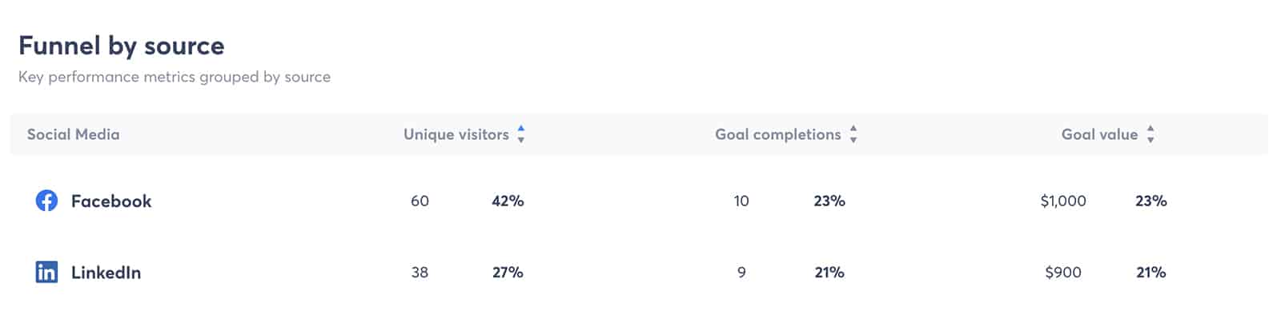This screenshot has width=1281, height=311.
Task: Click LinkedIn's 27% visitors share
Action: point(508,272)
